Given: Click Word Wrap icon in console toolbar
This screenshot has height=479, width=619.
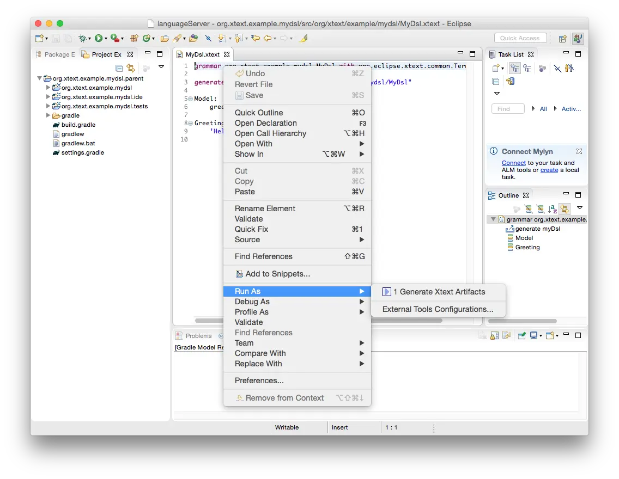Looking at the screenshot, I should pyautogui.click(x=507, y=335).
